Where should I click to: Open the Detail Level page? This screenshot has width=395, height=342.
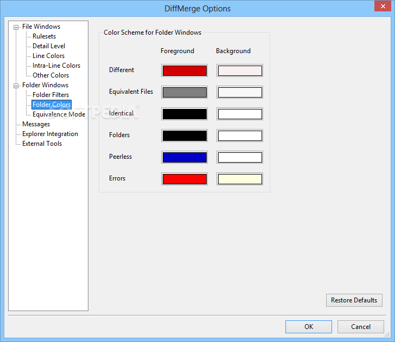[x=49, y=46]
